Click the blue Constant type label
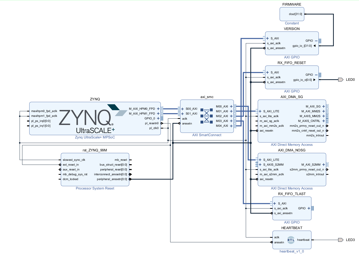 [292, 23]
